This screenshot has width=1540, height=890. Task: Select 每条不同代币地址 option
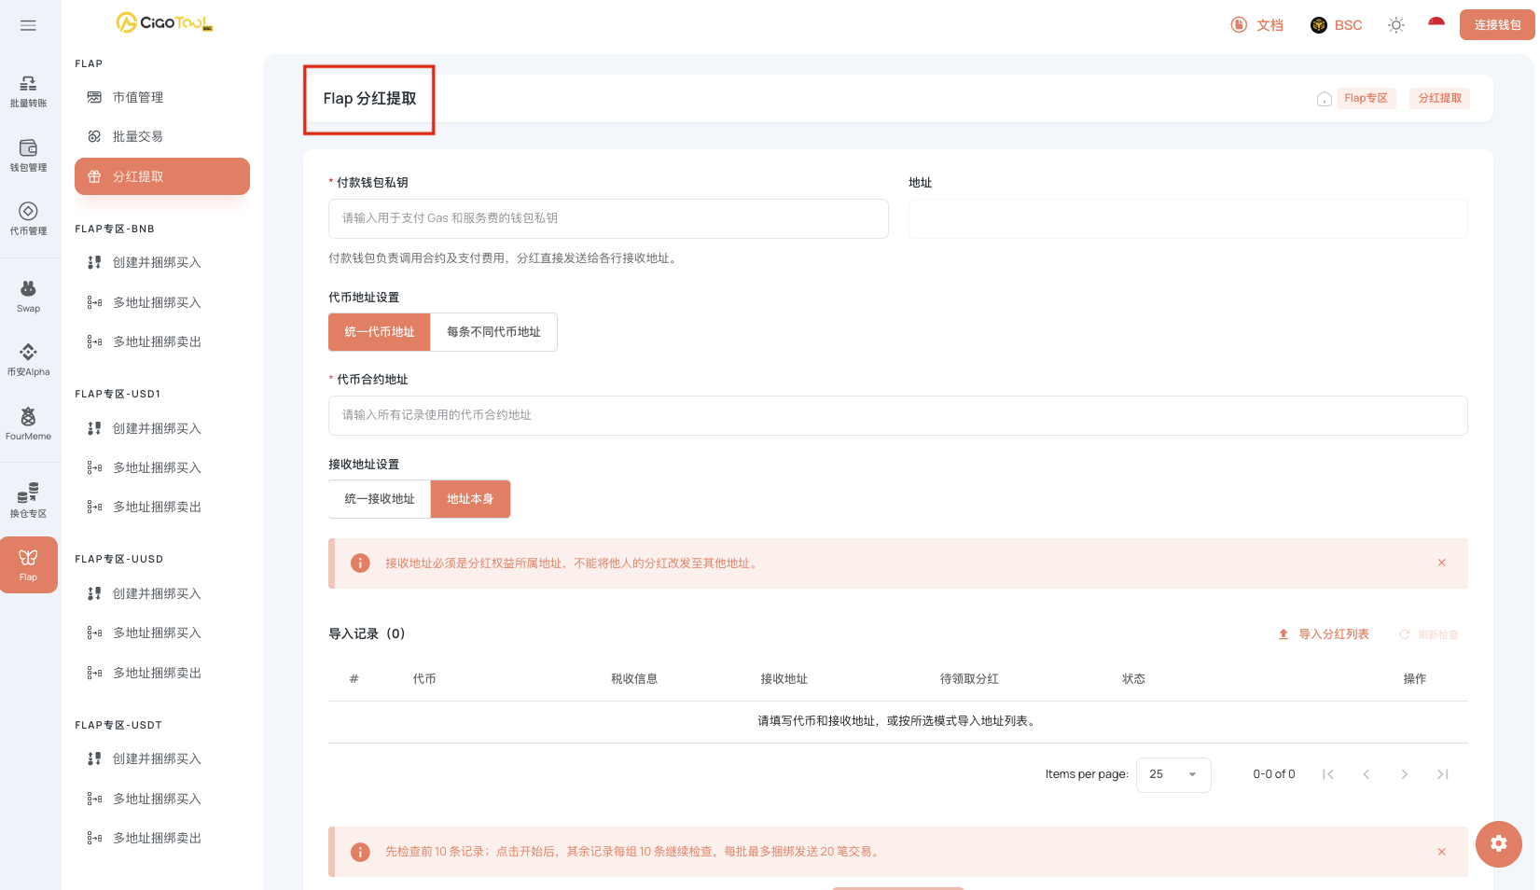[x=493, y=332]
